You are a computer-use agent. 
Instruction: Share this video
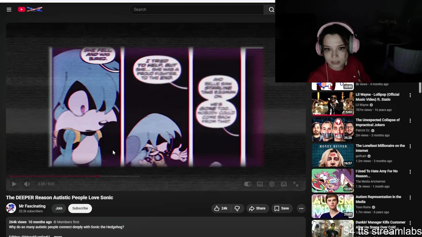tap(257, 208)
